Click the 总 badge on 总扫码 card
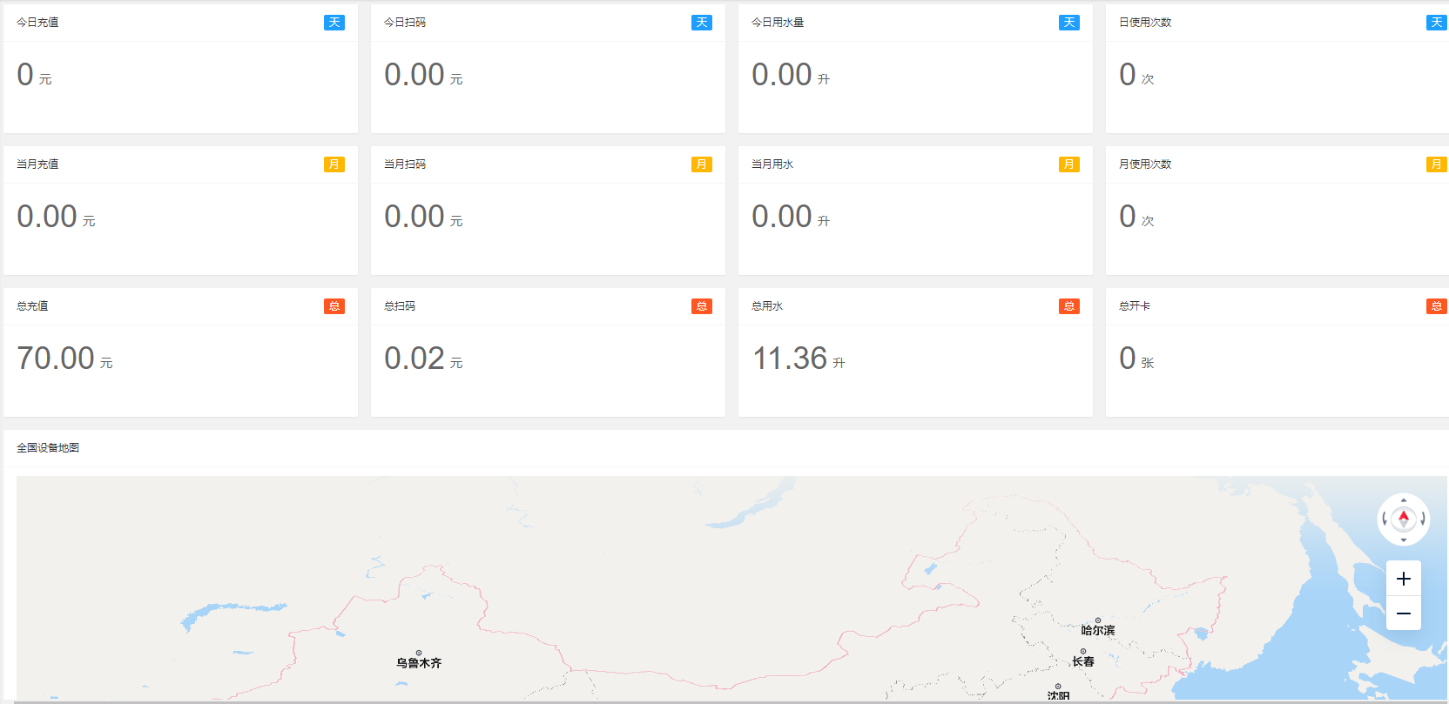The image size is (1449, 704). [x=702, y=306]
